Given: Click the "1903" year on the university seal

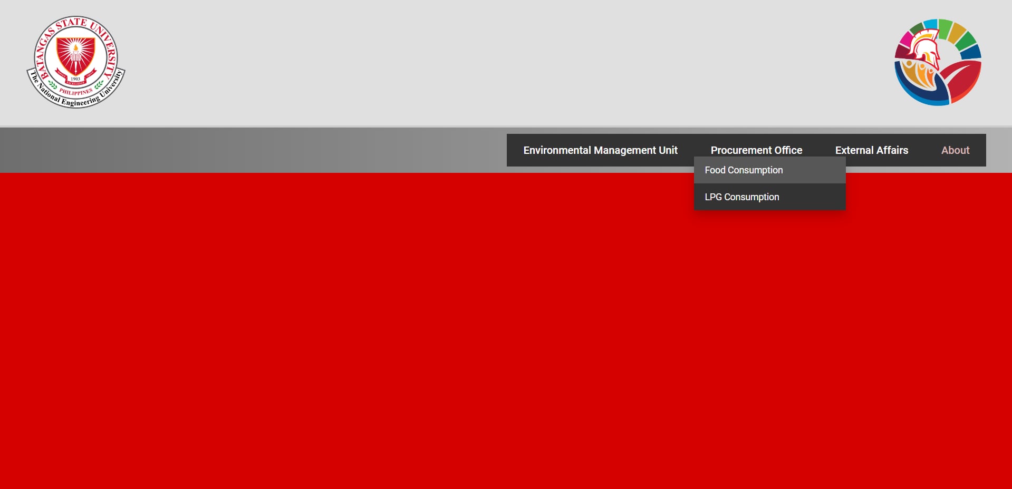Looking at the screenshot, I should pos(75,79).
